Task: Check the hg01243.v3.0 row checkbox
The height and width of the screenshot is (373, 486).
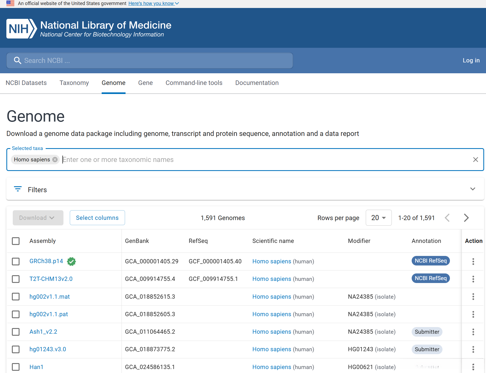Action: click(x=16, y=349)
